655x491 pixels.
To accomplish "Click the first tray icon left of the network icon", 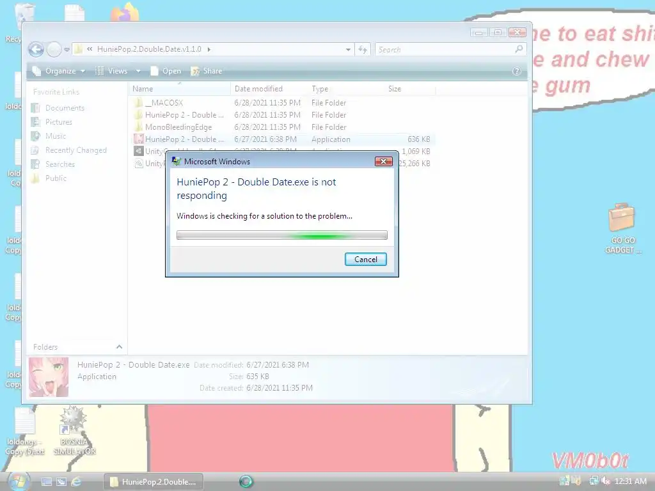I will (x=577, y=481).
